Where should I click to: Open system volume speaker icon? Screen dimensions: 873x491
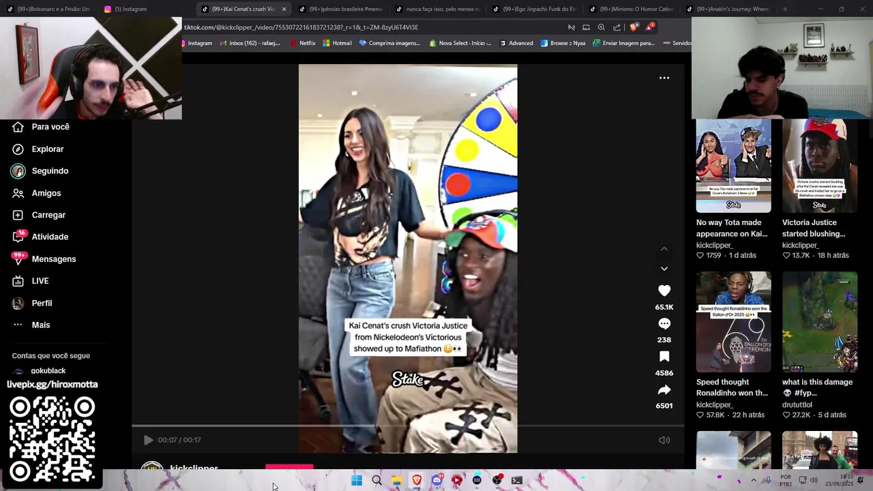[x=813, y=480]
